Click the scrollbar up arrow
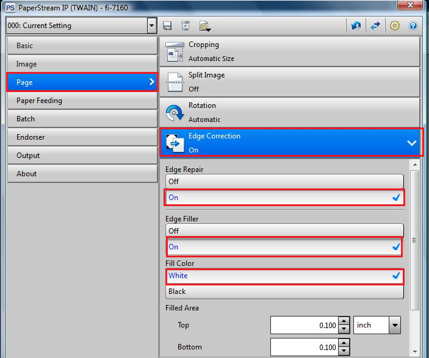This screenshot has height=358, width=429. [x=415, y=165]
